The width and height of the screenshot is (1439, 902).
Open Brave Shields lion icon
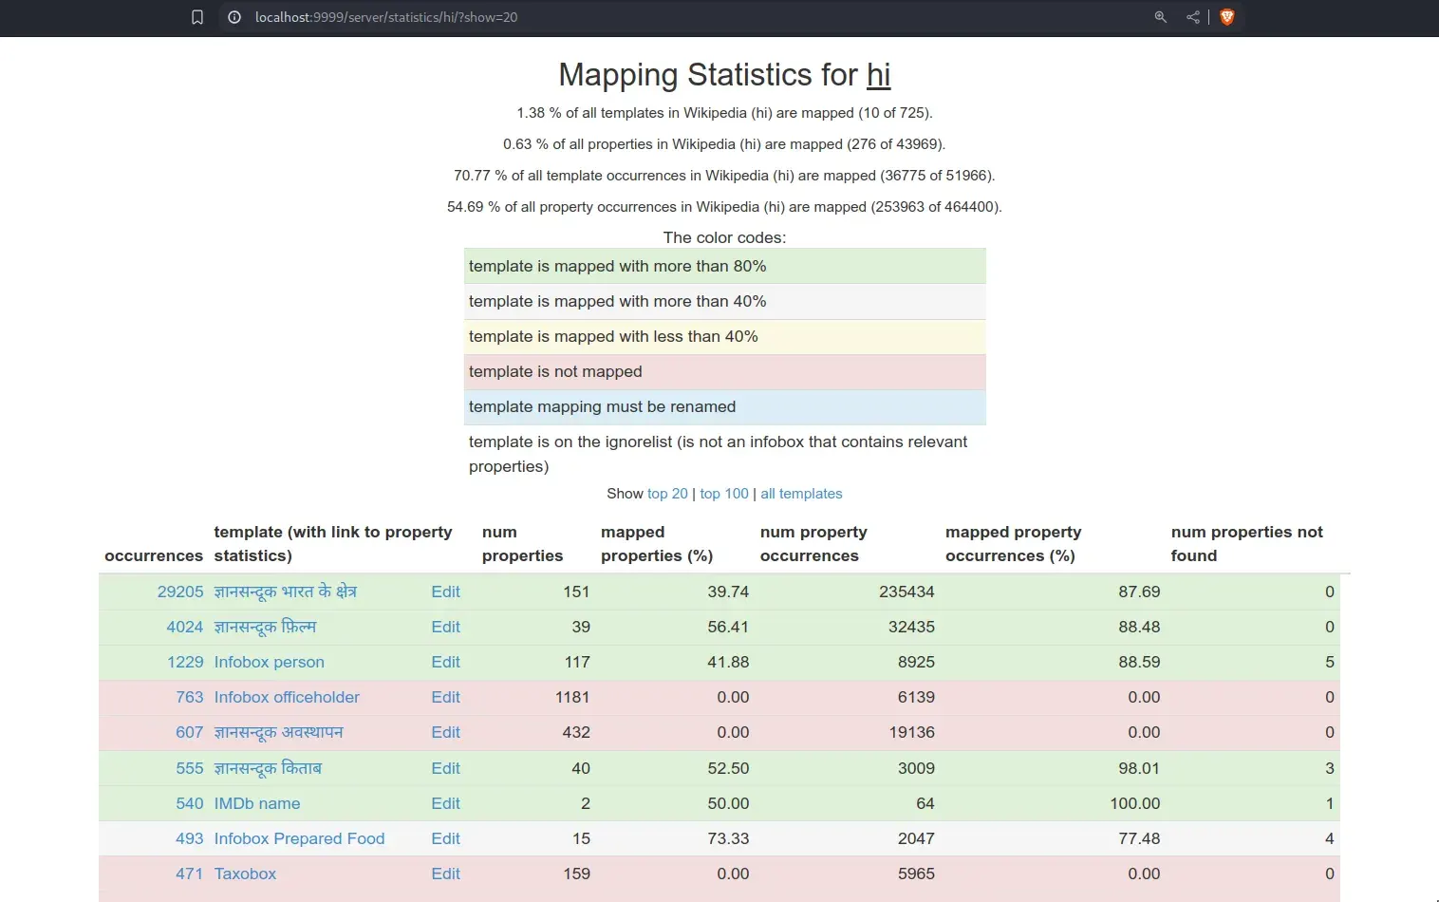(x=1226, y=17)
